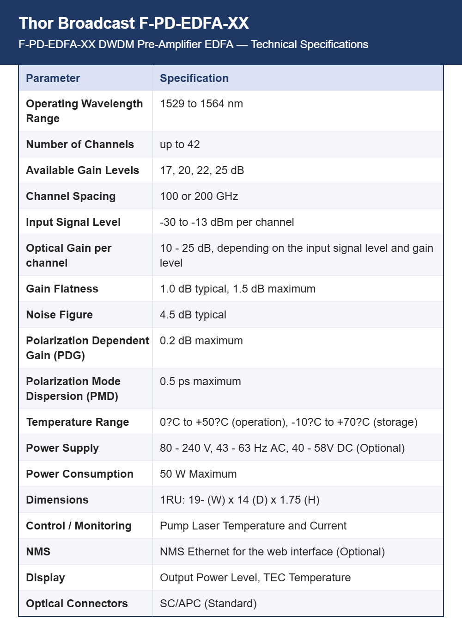Click the Parameter column header
Screen dimensions: 462x635
[x=53, y=78]
